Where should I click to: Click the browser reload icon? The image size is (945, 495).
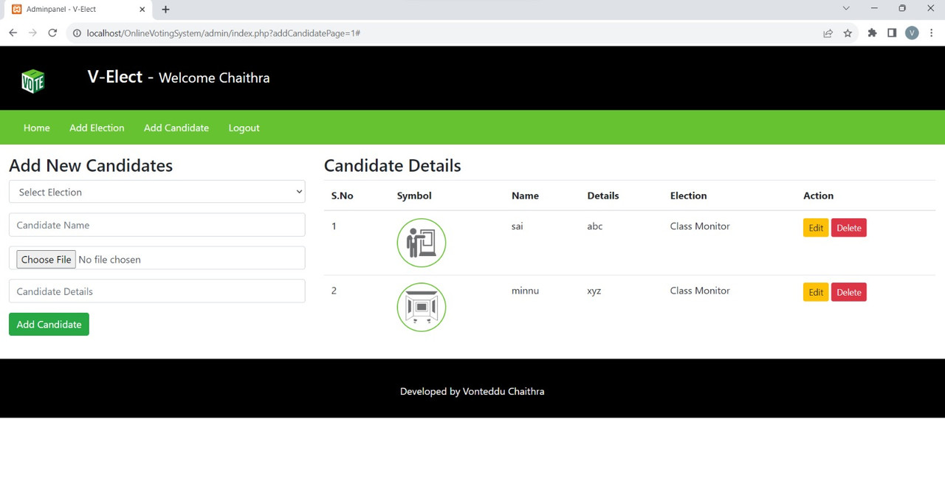point(52,33)
